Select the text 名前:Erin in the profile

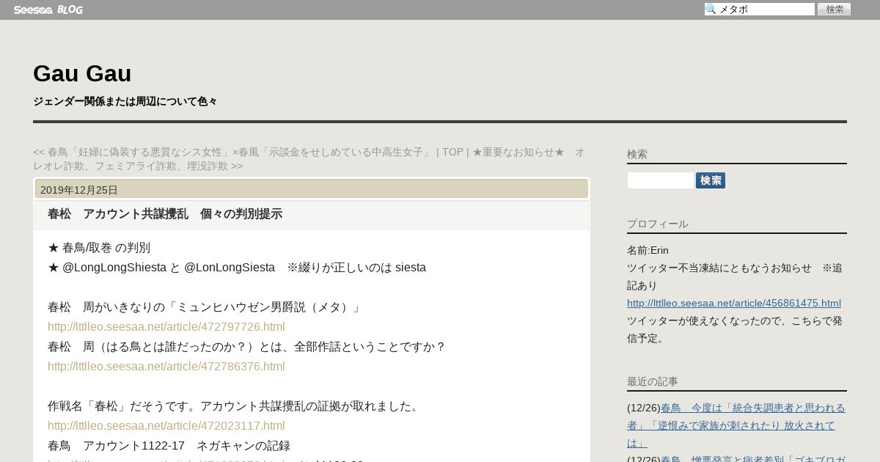[x=648, y=251]
